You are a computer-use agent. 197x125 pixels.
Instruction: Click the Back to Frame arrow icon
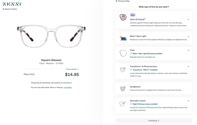(x=3, y=9)
